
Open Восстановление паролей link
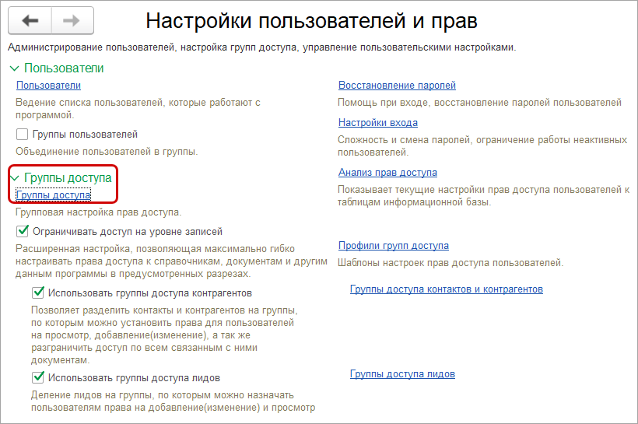pyautogui.click(x=397, y=86)
